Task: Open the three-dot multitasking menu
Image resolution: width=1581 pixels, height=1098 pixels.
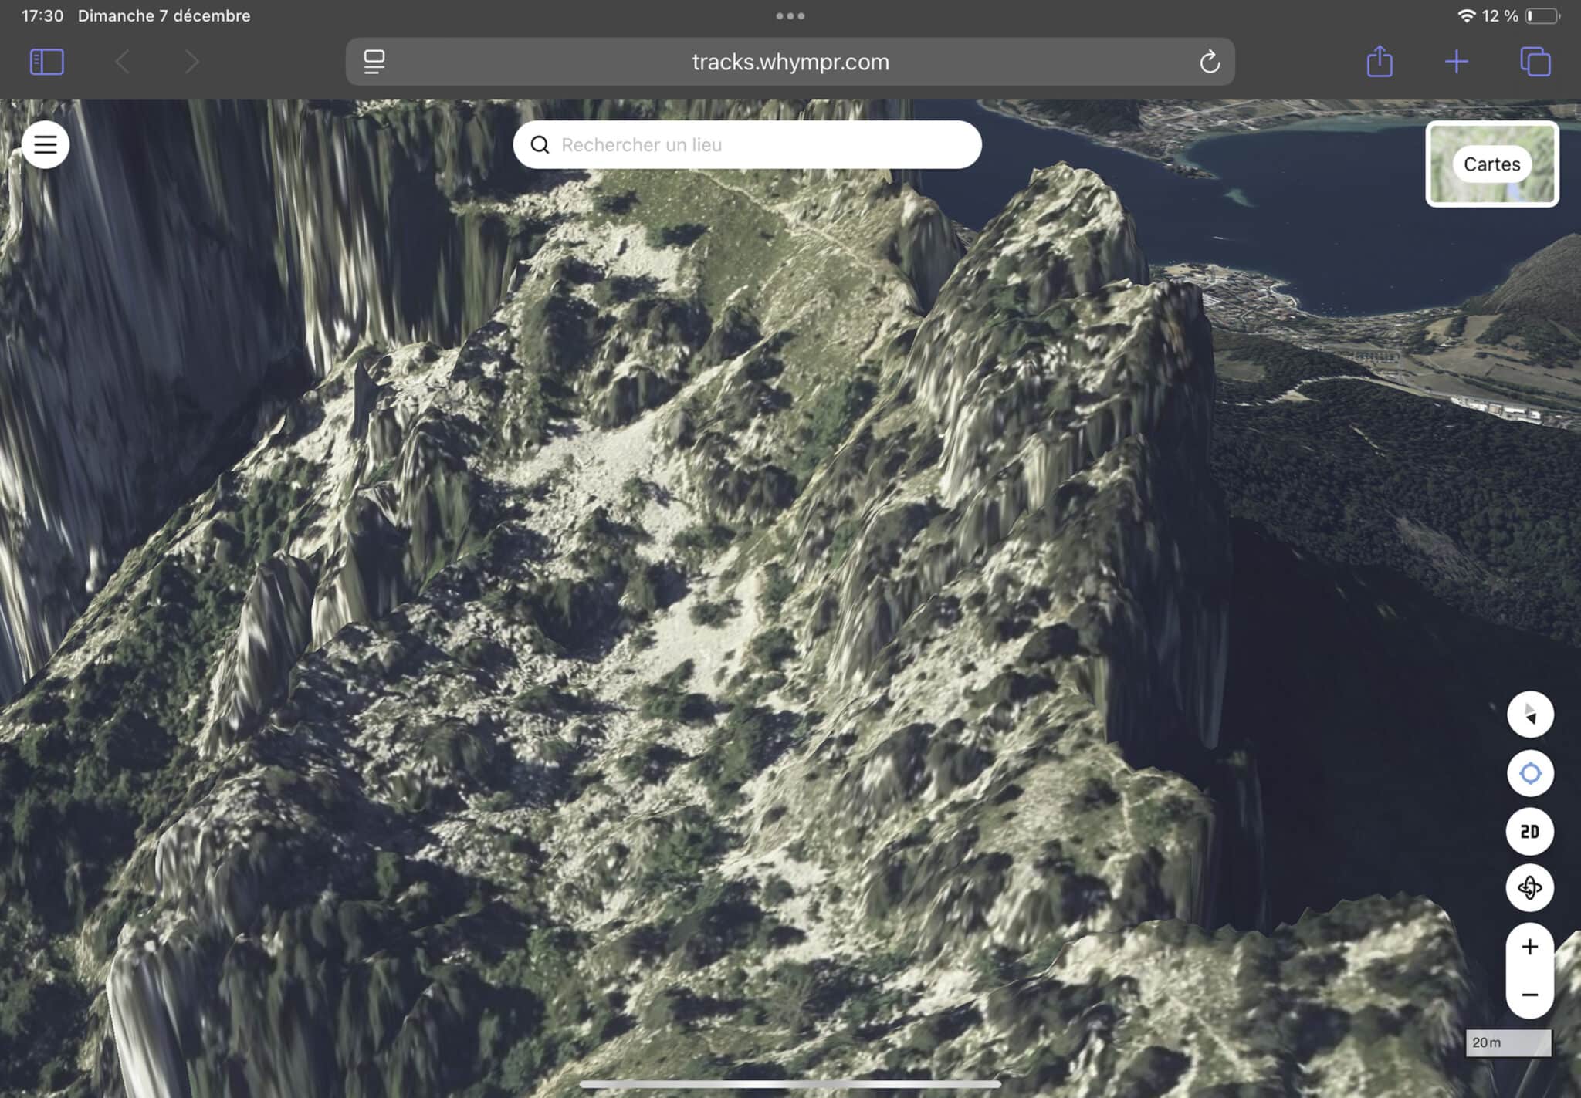Action: tap(790, 15)
